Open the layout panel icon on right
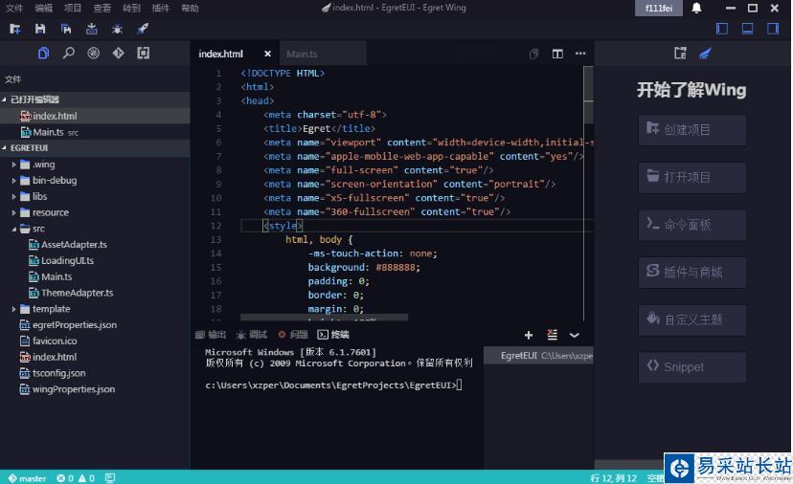This screenshot has height=484, width=793. (x=680, y=53)
